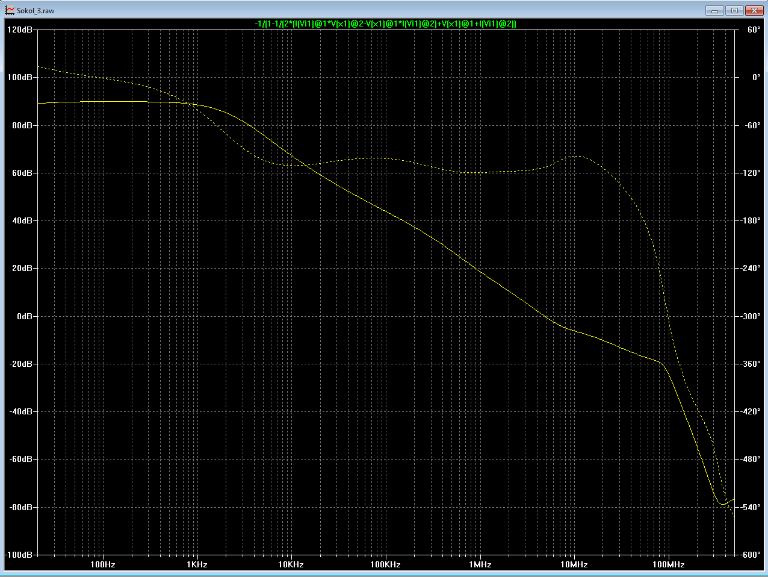Click the 10KHz frequency axis label
The image size is (768, 577).
click(x=291, y=564)
